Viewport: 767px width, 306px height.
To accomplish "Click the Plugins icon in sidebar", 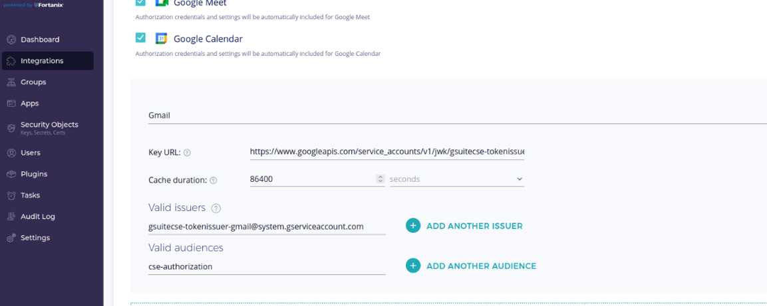I will click(x=11, y=174).
